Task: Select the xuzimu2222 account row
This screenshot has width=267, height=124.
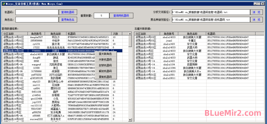Action: pos(62,119)
